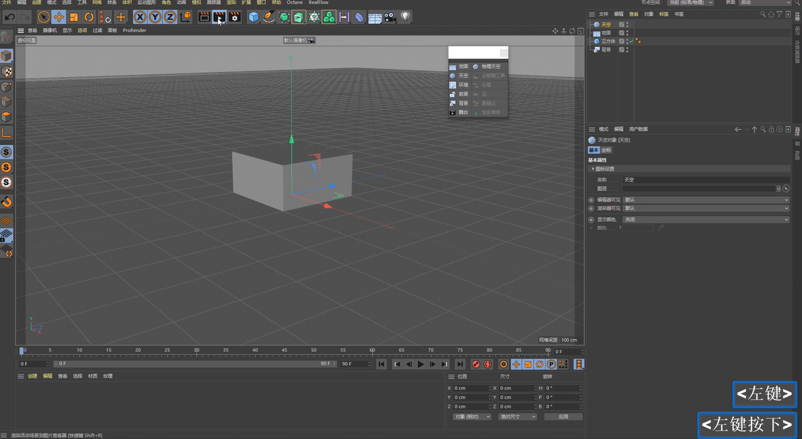The height and width of the screenshot is (439, 802).
Task: Click the Render to Picture Viewer icon
Action: tap(219, 16)
